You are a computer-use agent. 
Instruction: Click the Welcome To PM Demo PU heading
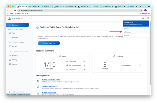pyautogui.click(x=59, y=27)
